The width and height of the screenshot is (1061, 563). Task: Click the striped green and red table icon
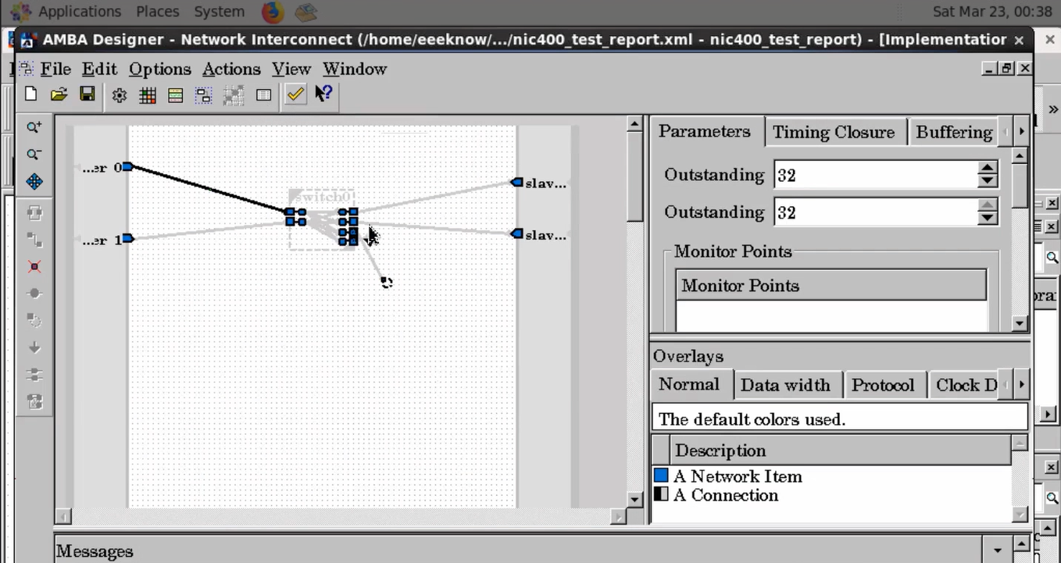[176, 95]
